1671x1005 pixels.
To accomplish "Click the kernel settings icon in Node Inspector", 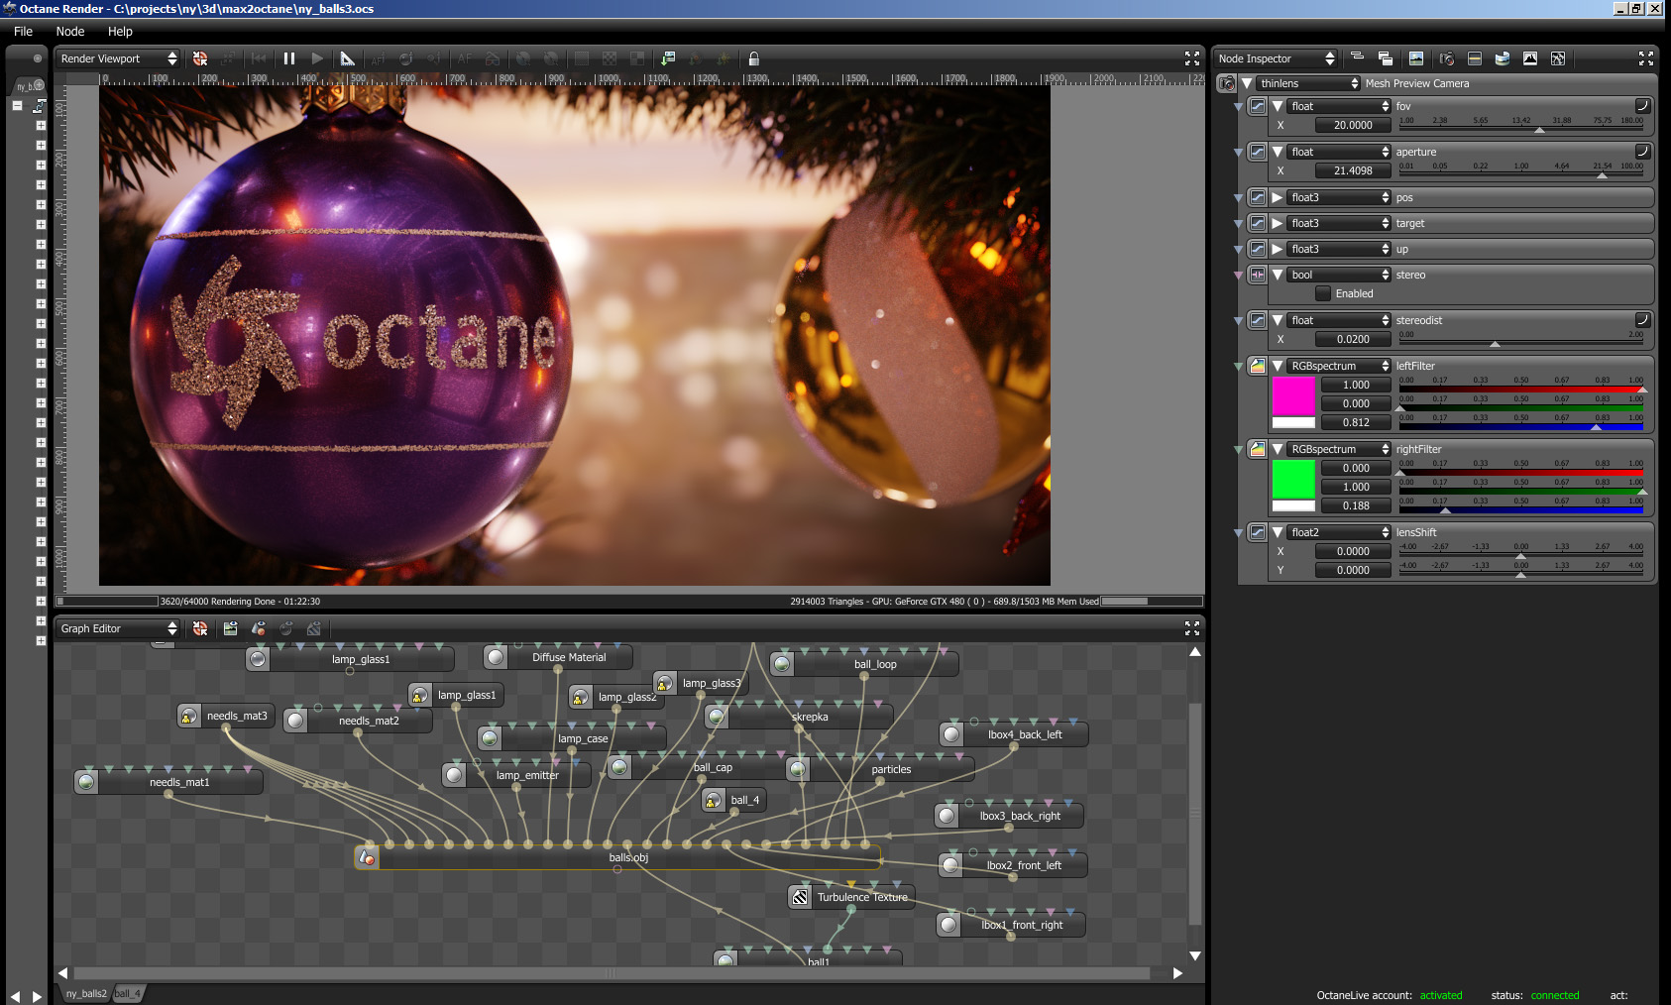I will point(1558,58).
